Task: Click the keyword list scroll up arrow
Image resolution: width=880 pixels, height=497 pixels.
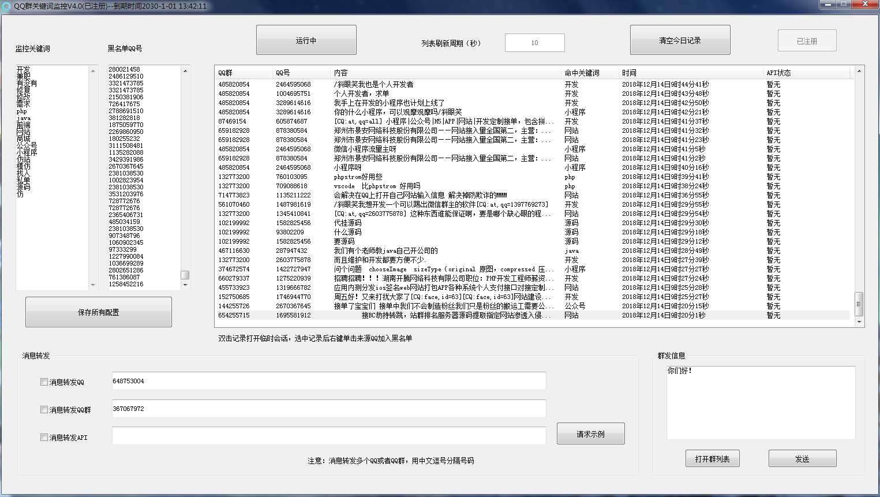Action: pos(93,70)
